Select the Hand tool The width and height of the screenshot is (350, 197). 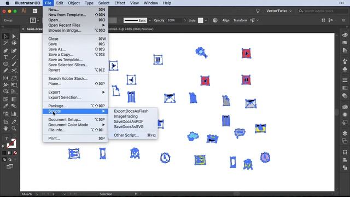pos(5,129)
